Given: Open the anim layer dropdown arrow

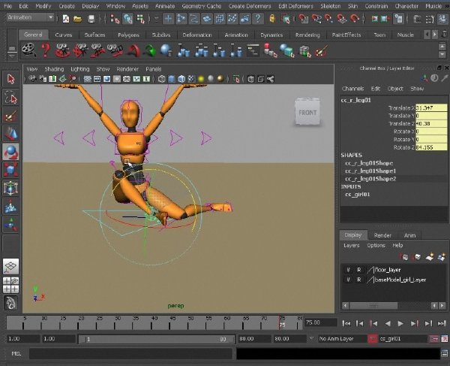Looking at the screenshot, I should (311, 338).
